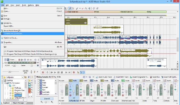Select the Ending section marker
180x105 pixels.
pyautogui.click(x=157, y=12)
